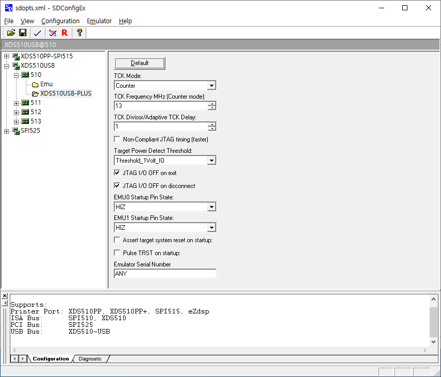441x377 pixels.
Task: Increase TCK Divisor spinner value
Action: 212,124
